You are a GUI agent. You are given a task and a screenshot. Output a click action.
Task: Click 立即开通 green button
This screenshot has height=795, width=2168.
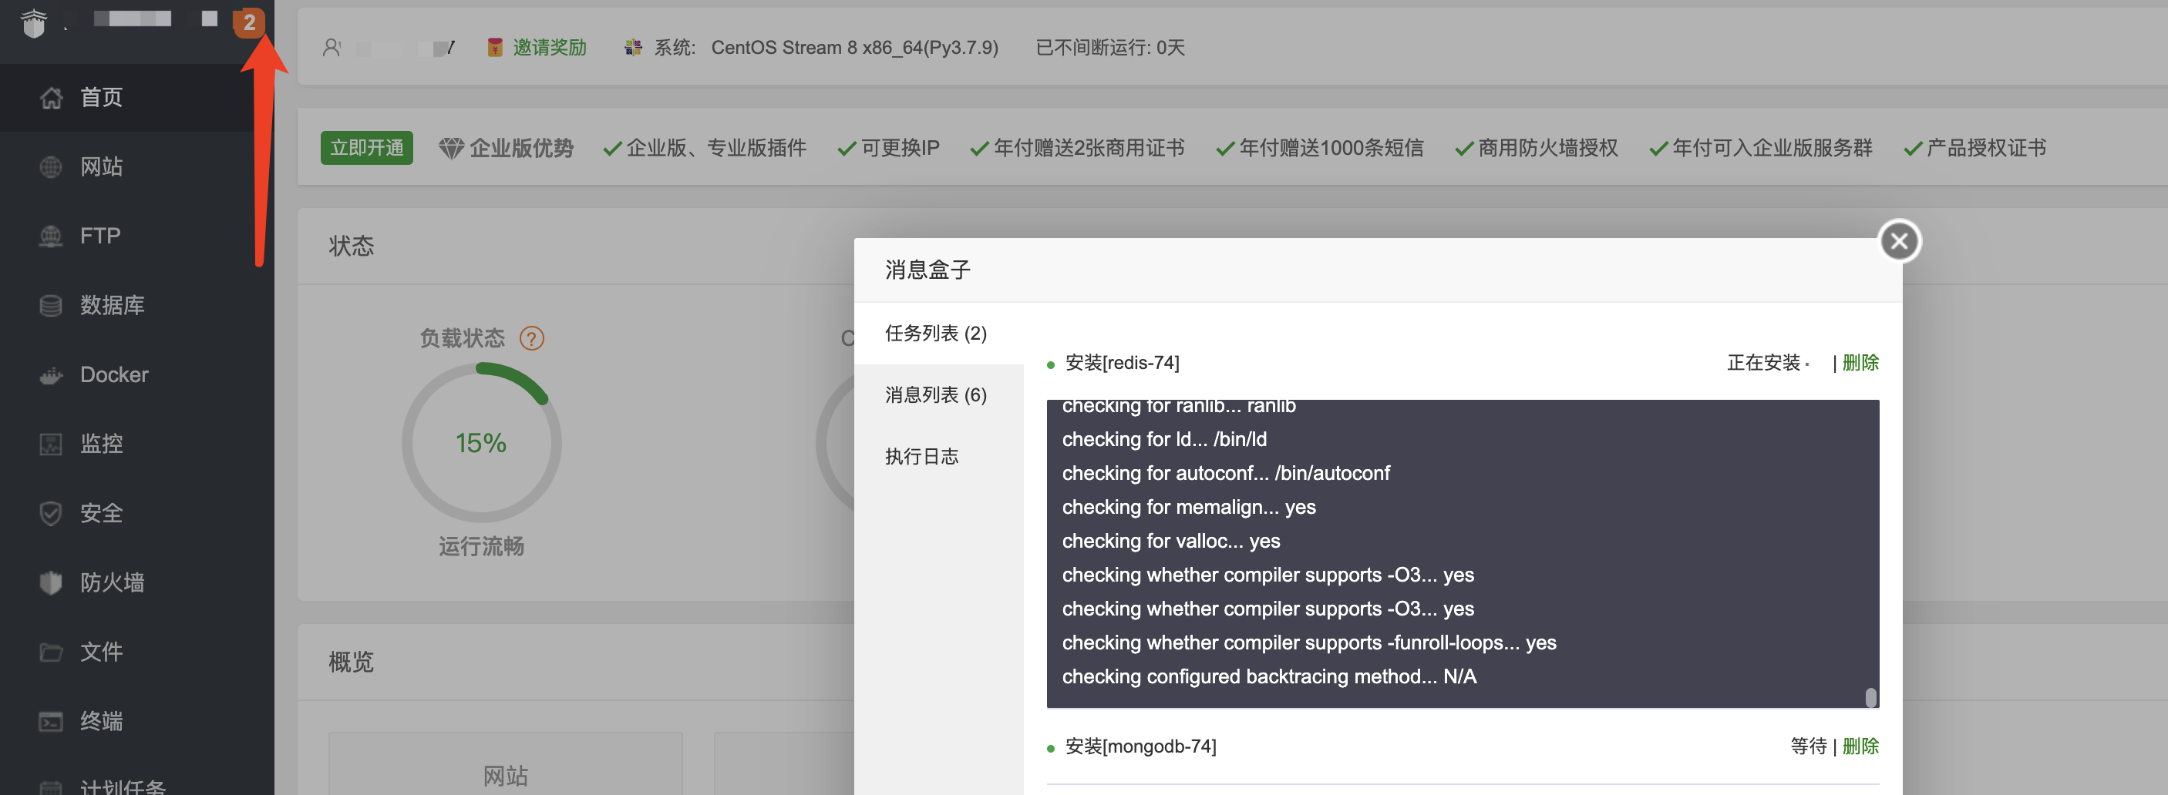point(366,148)
